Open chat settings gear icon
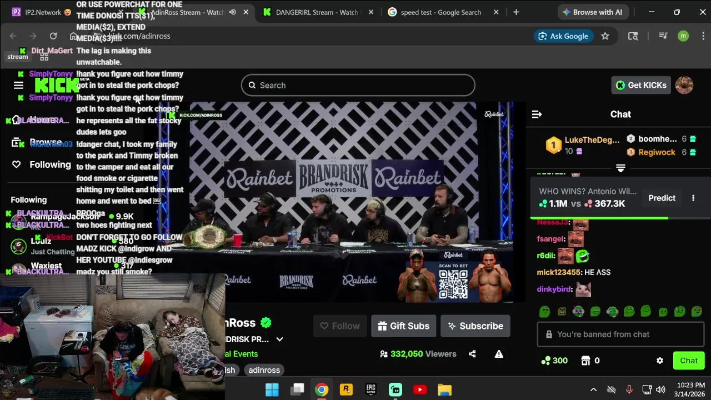711x400 pixels. (659, 361)
